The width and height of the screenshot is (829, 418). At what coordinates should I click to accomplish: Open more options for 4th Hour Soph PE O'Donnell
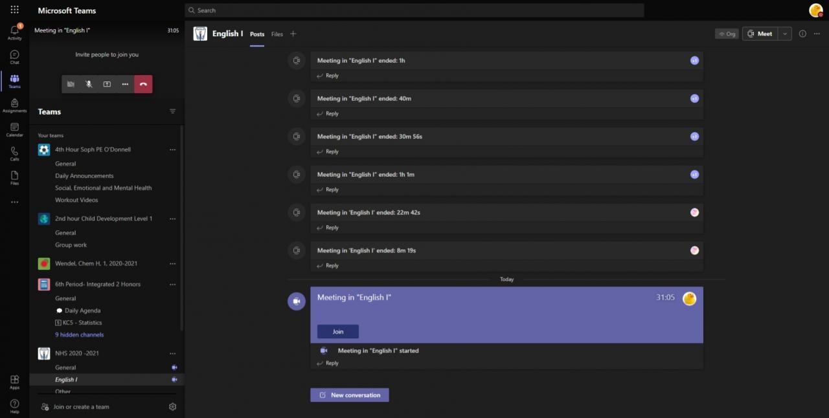(x=172, y=149)
